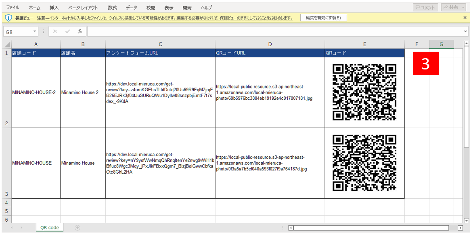Click the insert function fx icon
This screenshot has height=233, width=471.
pos(80,31)
